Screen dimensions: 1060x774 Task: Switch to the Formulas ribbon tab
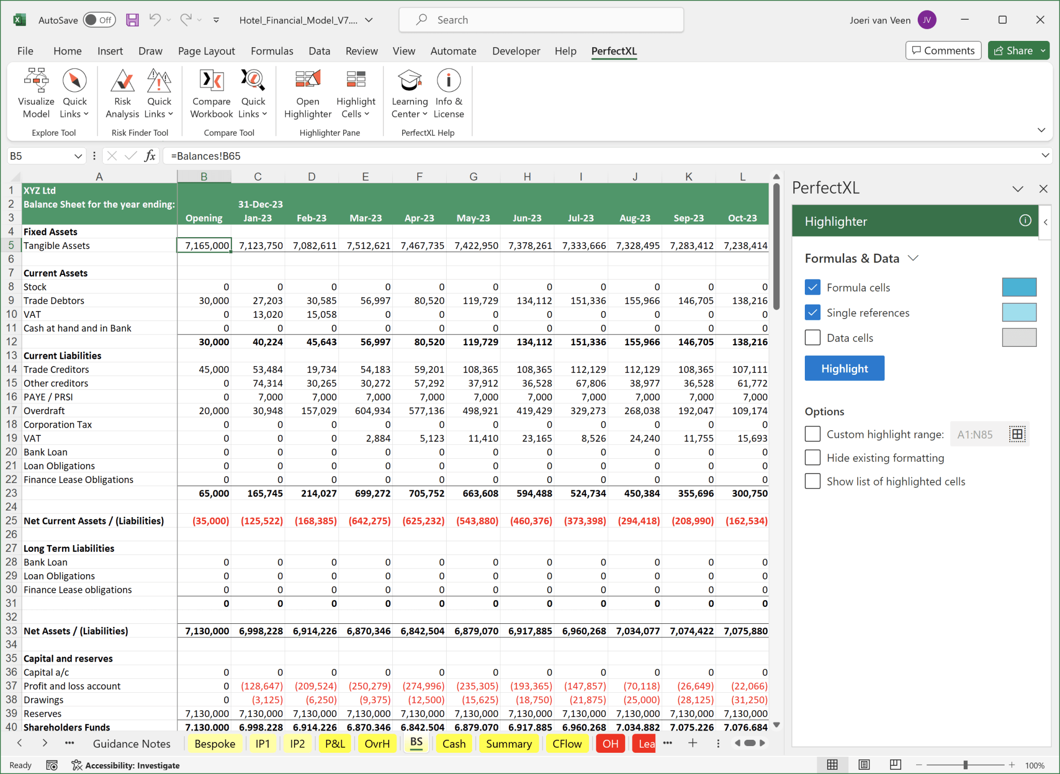pyautogui.click(x=272, y=51)
